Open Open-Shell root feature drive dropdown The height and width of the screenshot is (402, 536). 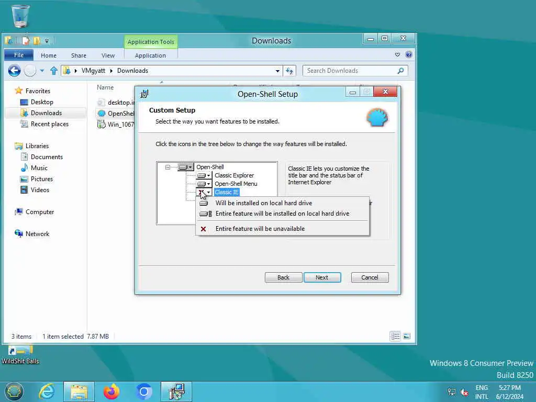tap(186, 167)
